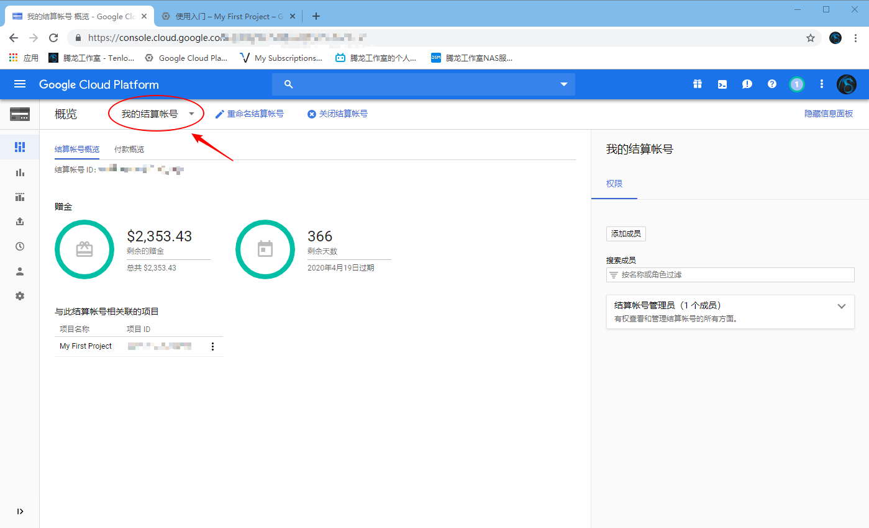This screenshot has width=869, height=528.
Task: Click 2020年4月19日过期 expiry text
Action: [341, 268]
